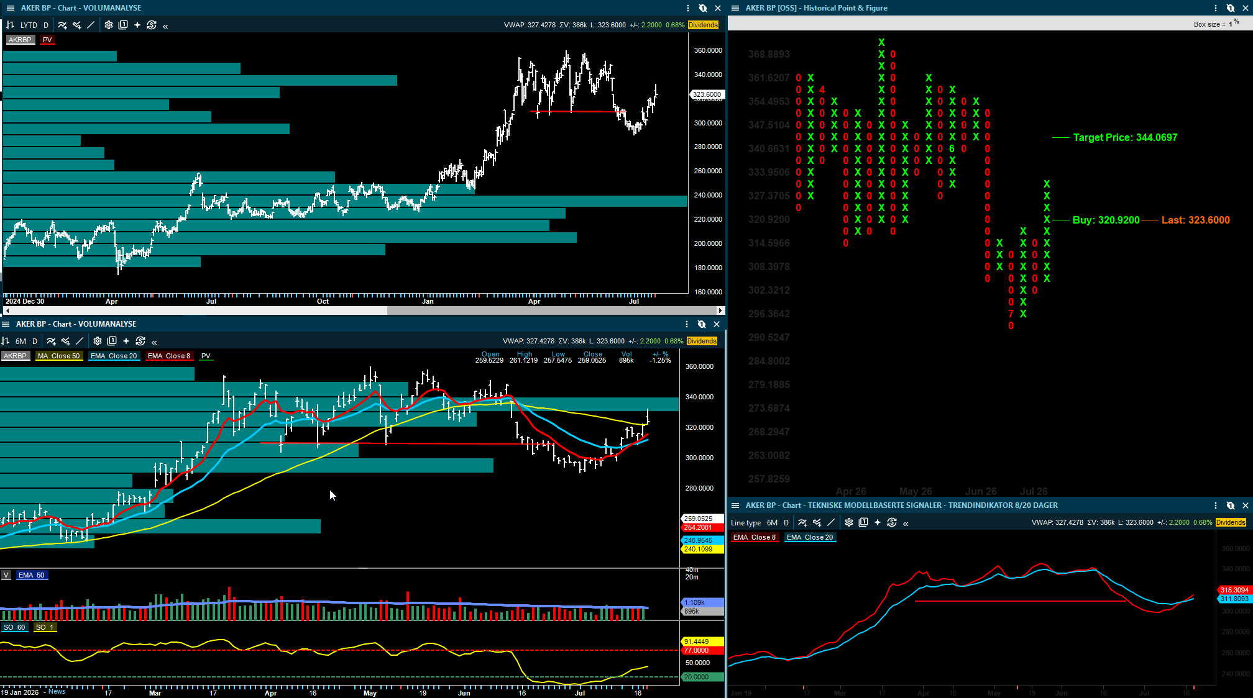Toggle PV tag in top chart

coord(47,40)
